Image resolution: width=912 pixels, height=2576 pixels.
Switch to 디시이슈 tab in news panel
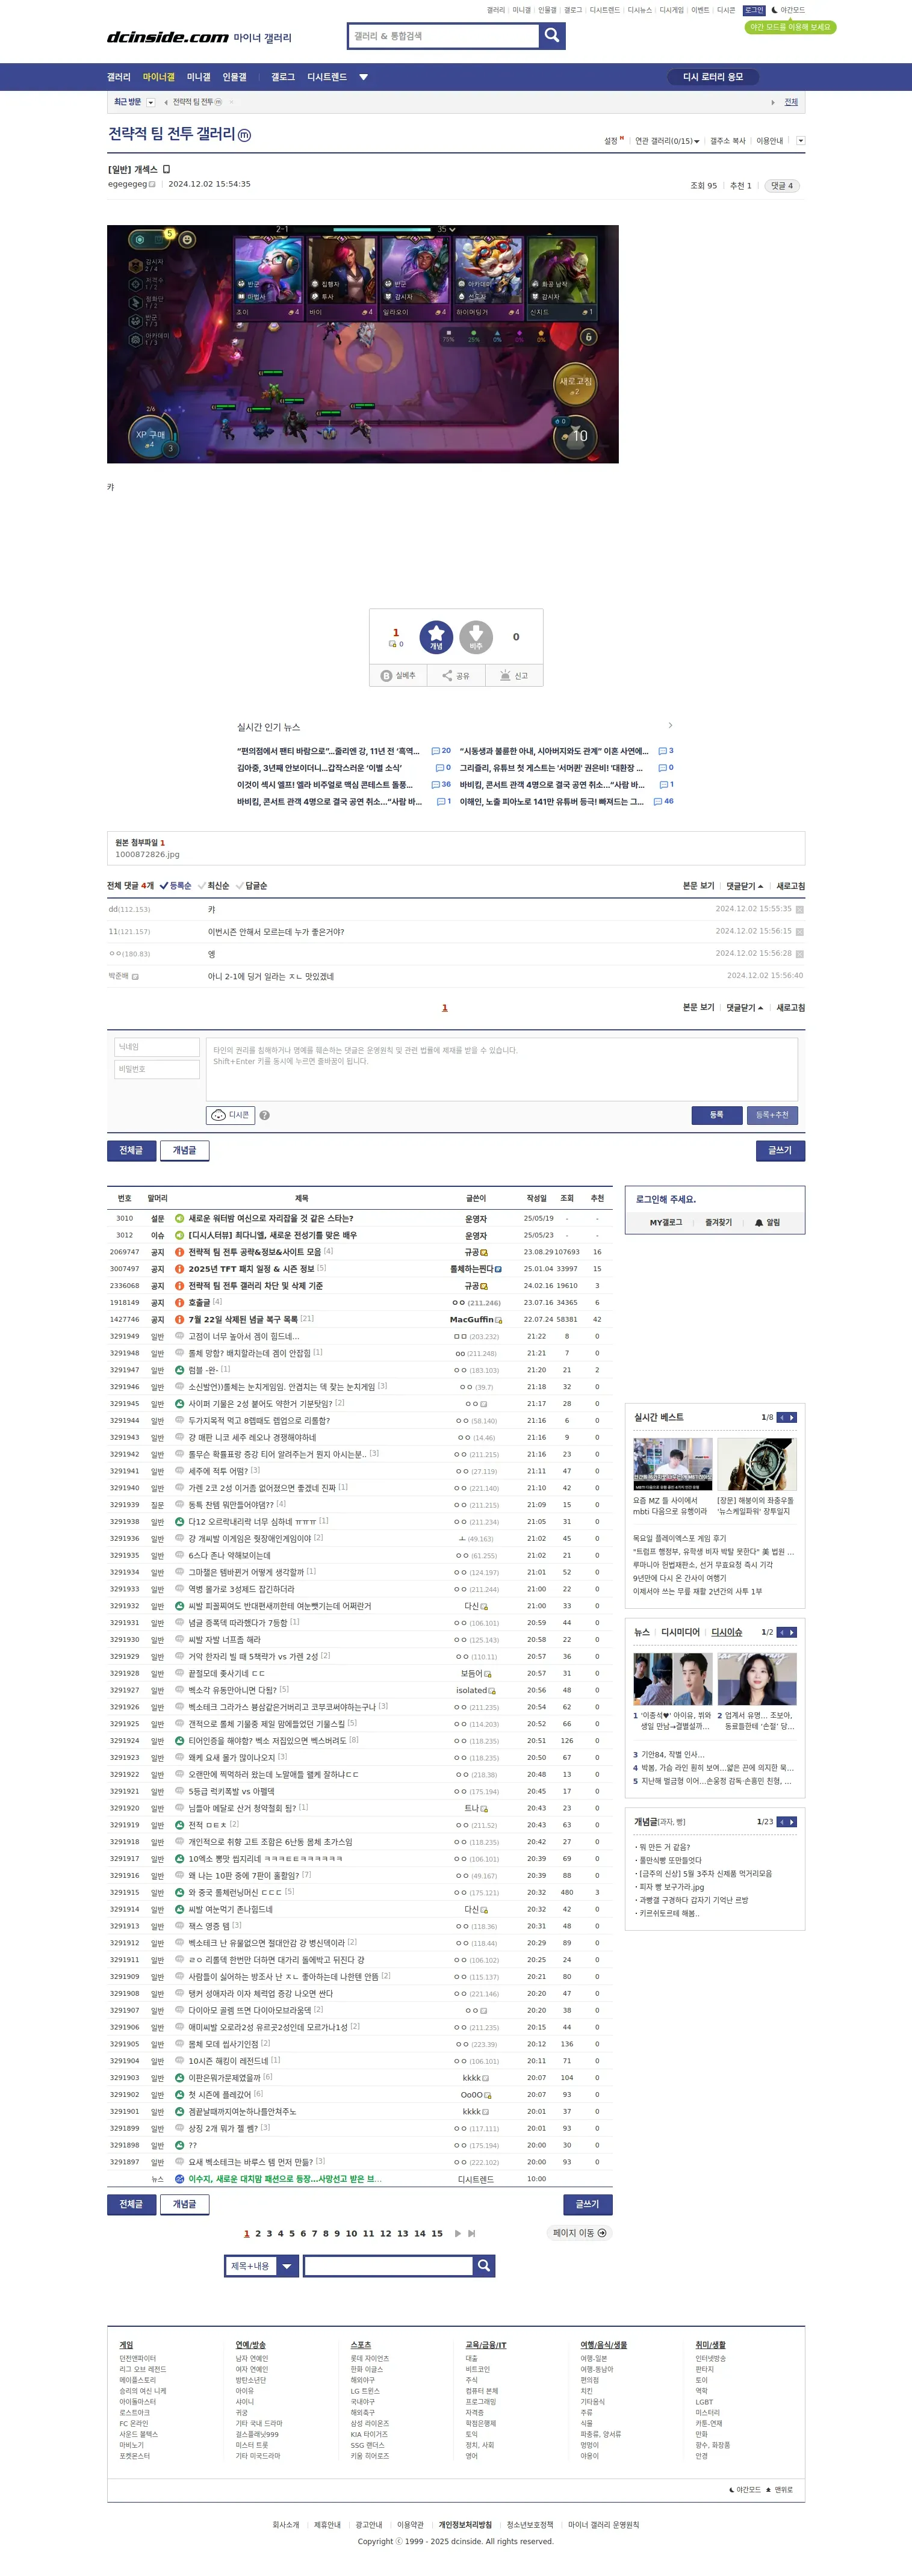point(727,1632)
